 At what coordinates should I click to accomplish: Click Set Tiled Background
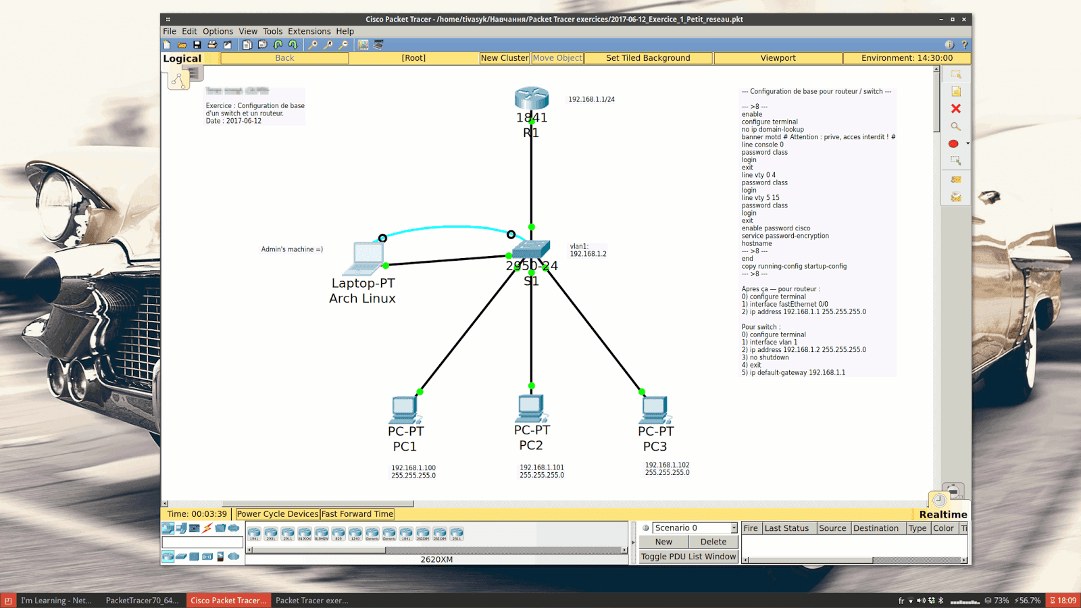coord(648,58)
